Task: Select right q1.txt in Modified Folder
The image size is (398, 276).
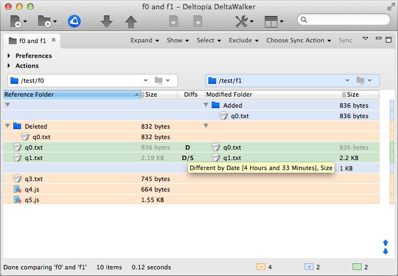Action: 232,158
